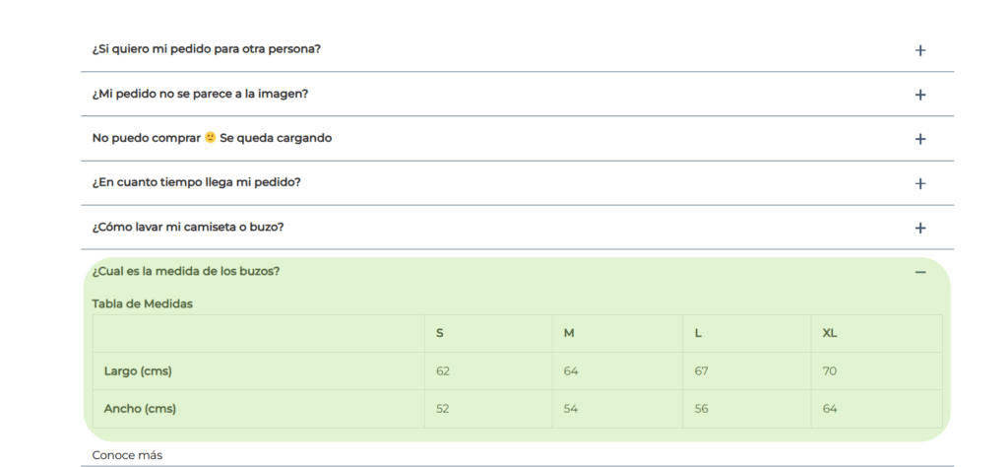Open '¿En cuanto tiempo llega mi pedido?' answer
Viewport: 1008px width, 467px height.
[518, 182]
